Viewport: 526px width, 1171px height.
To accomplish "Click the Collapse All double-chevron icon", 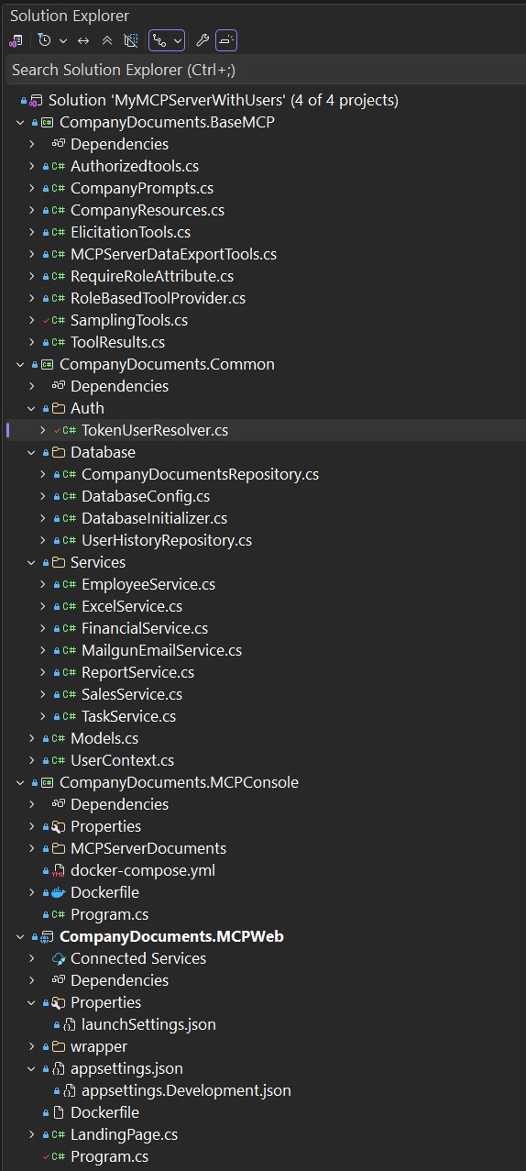I will (x=107, y=40).
